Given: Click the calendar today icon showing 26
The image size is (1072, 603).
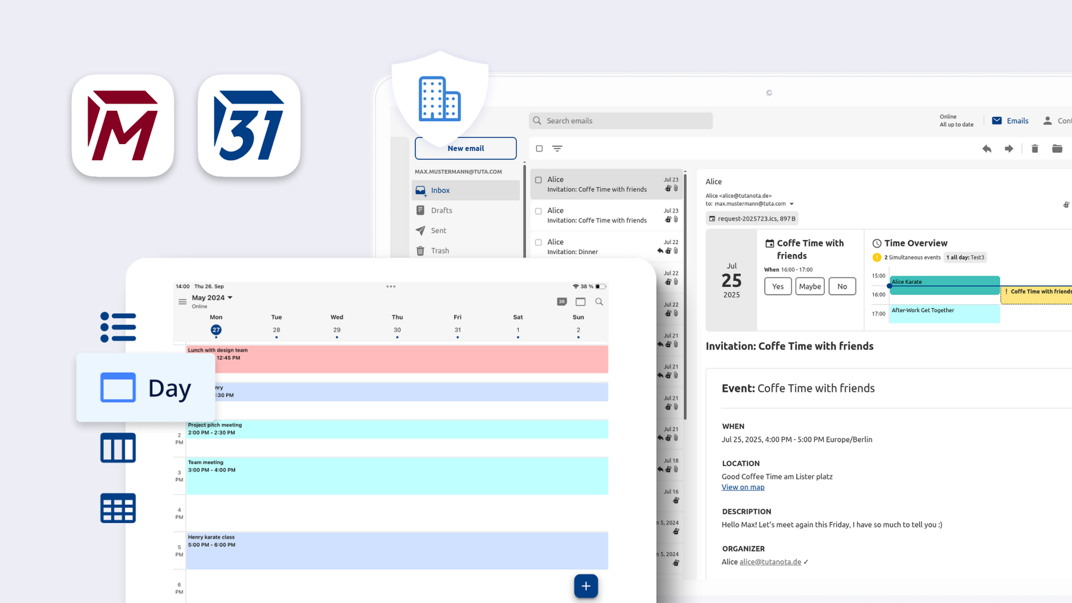Looking at the screenshot, I should tap(562, 302).
